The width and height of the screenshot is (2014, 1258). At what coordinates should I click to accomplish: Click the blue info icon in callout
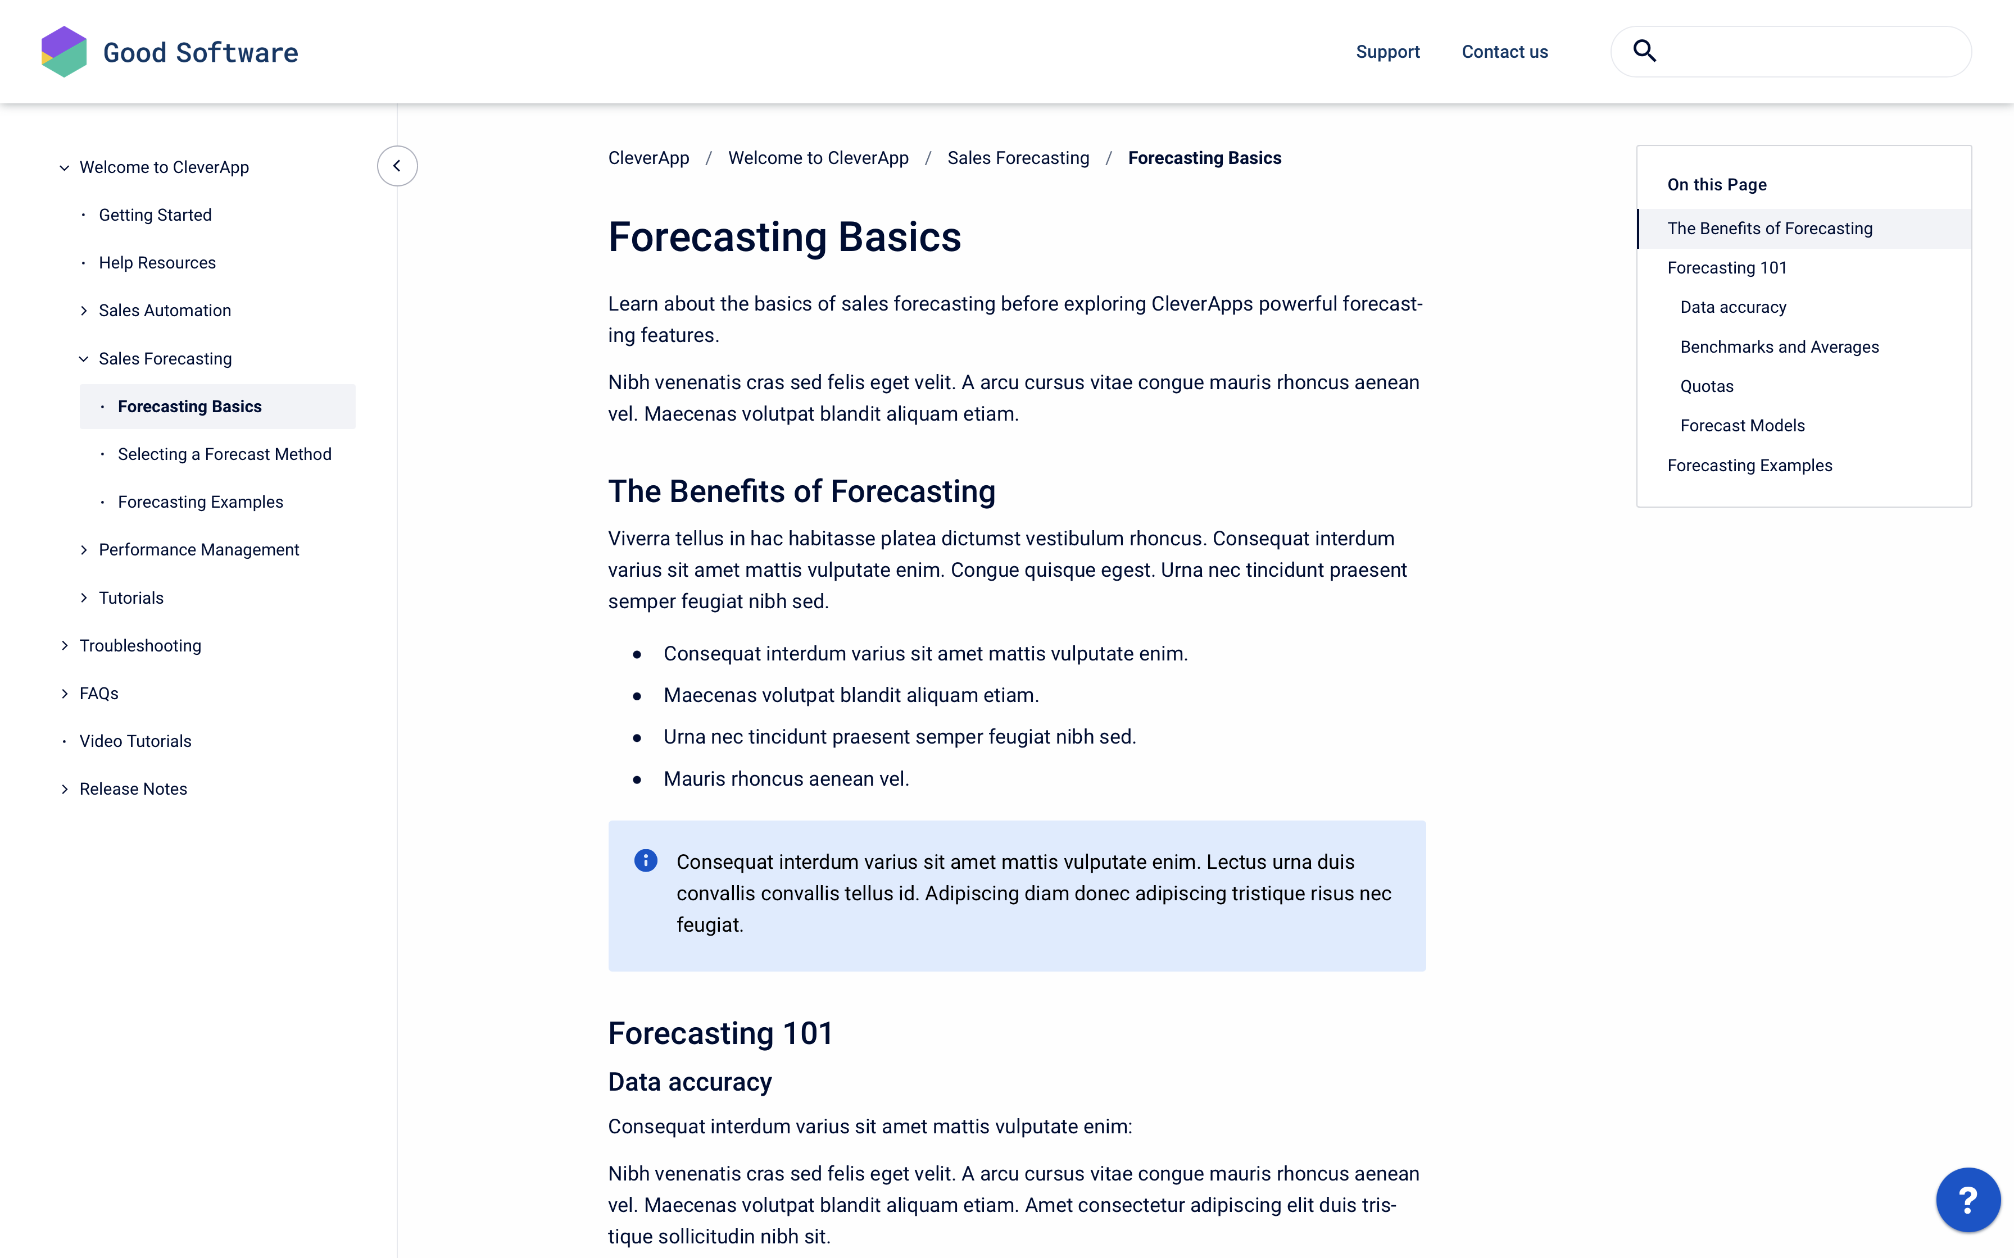[x=646, y=860]
